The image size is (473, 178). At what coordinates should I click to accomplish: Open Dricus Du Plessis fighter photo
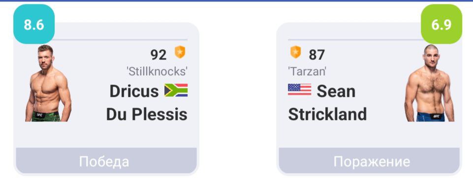[x=48, y=83]
